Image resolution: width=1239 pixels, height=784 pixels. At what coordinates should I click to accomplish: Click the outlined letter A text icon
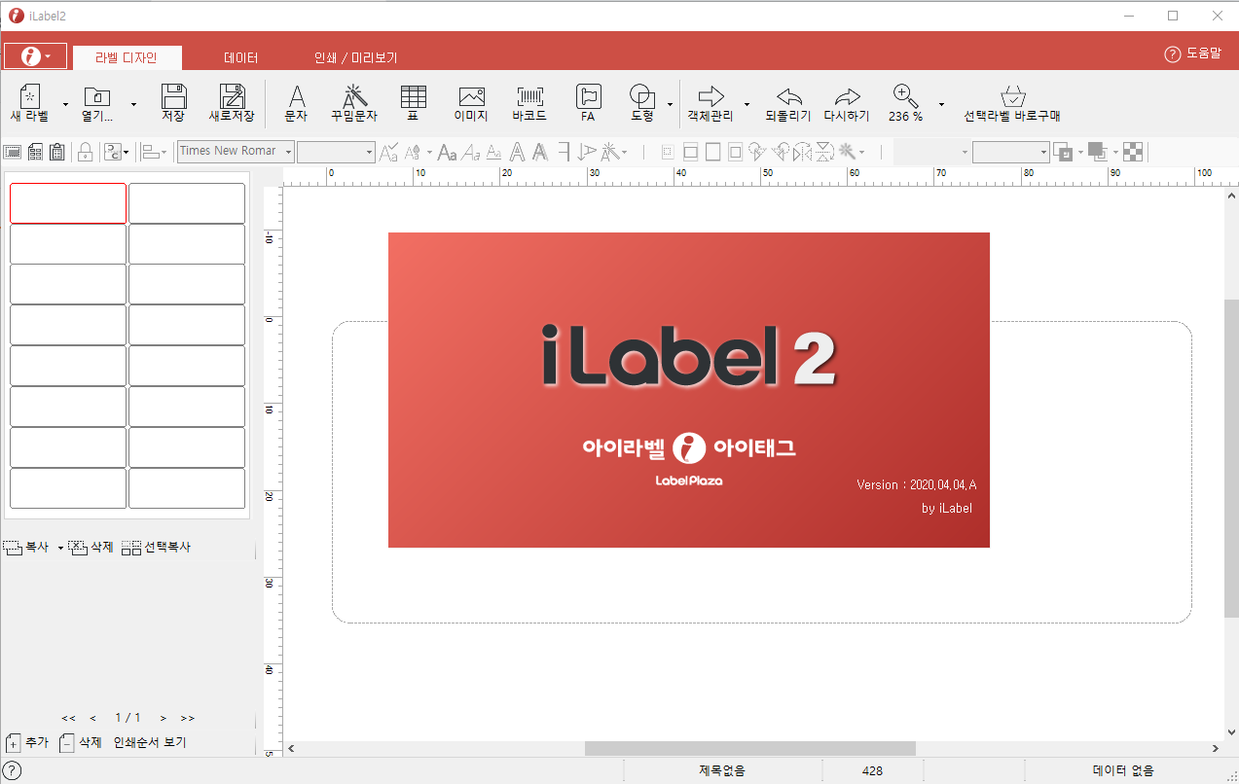(x=517, y=151)
